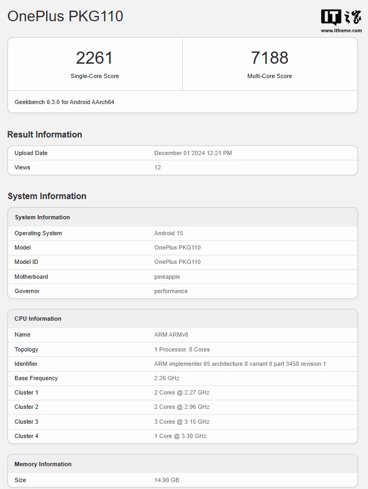This screenshot has height=489, width=368.
Task: Click the ARM ARMv8 name value
Action: point(171,334)
